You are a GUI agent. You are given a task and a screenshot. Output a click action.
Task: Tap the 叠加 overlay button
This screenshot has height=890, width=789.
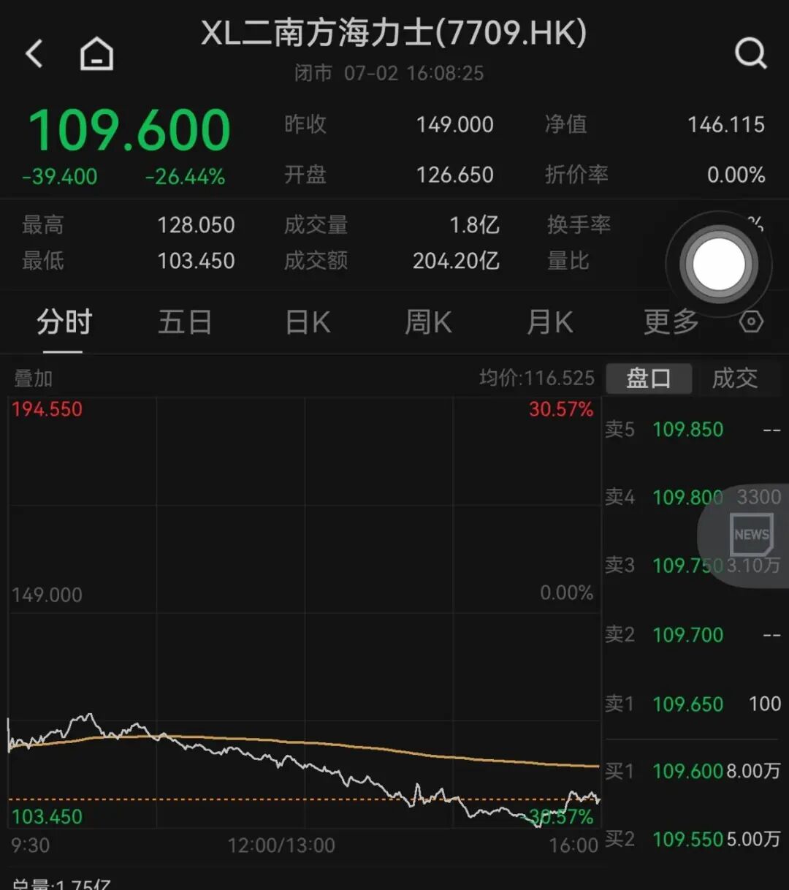pos(34,379)
